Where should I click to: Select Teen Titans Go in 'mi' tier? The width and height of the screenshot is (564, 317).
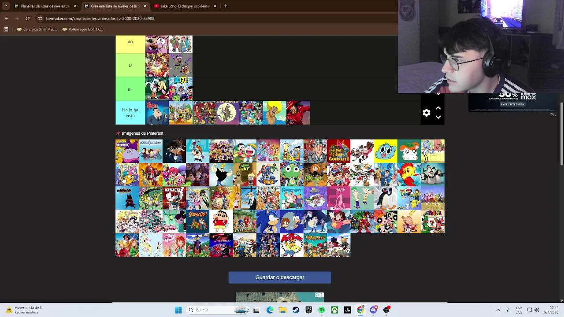[x=181, y=89]
